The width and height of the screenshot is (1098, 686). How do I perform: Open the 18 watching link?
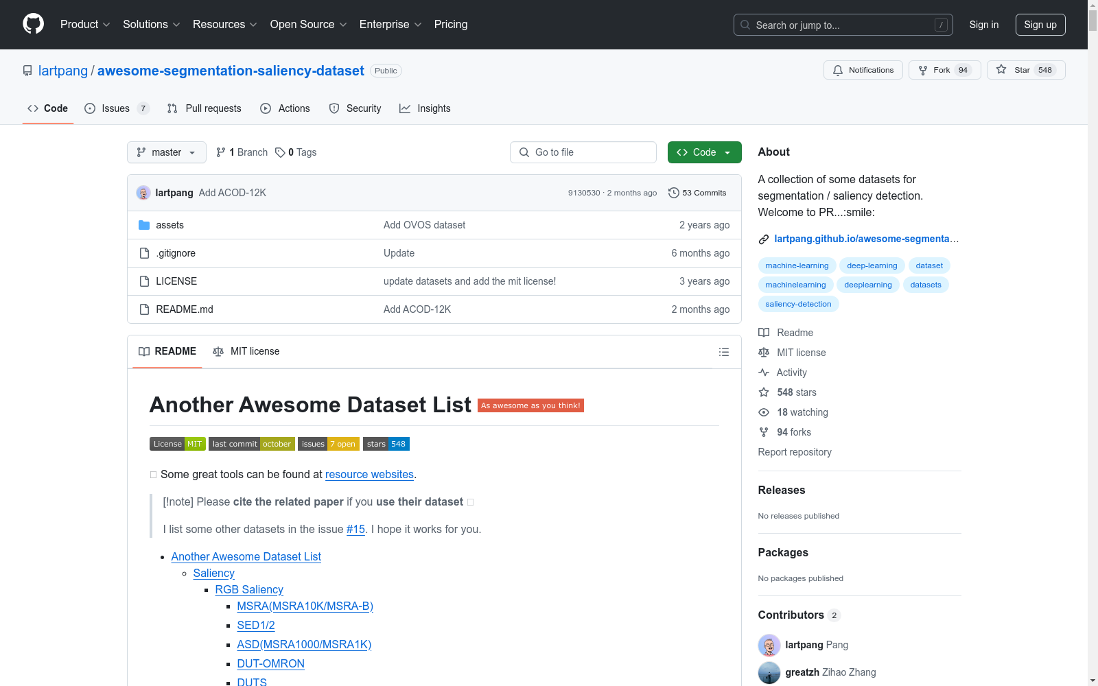(x=793, y=412)
